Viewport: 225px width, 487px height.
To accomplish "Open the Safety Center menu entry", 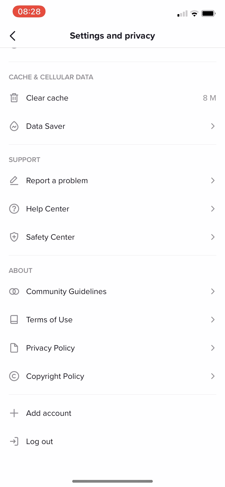I will pos(51,237).
